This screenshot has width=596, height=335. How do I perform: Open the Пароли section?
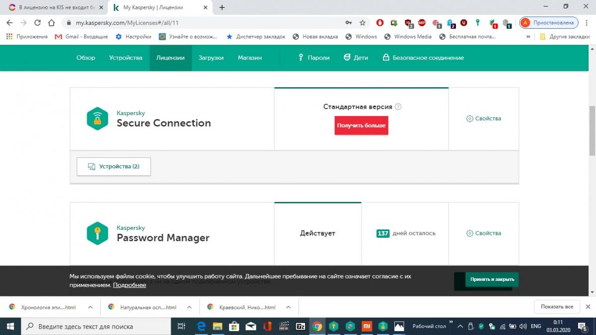(313, 58)
